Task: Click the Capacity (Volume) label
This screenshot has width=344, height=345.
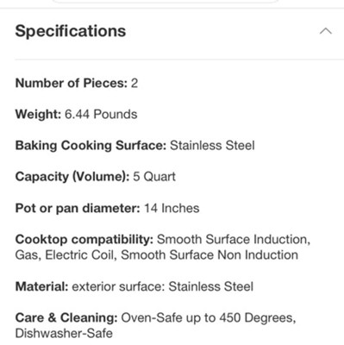Action: tap(72, 177)
